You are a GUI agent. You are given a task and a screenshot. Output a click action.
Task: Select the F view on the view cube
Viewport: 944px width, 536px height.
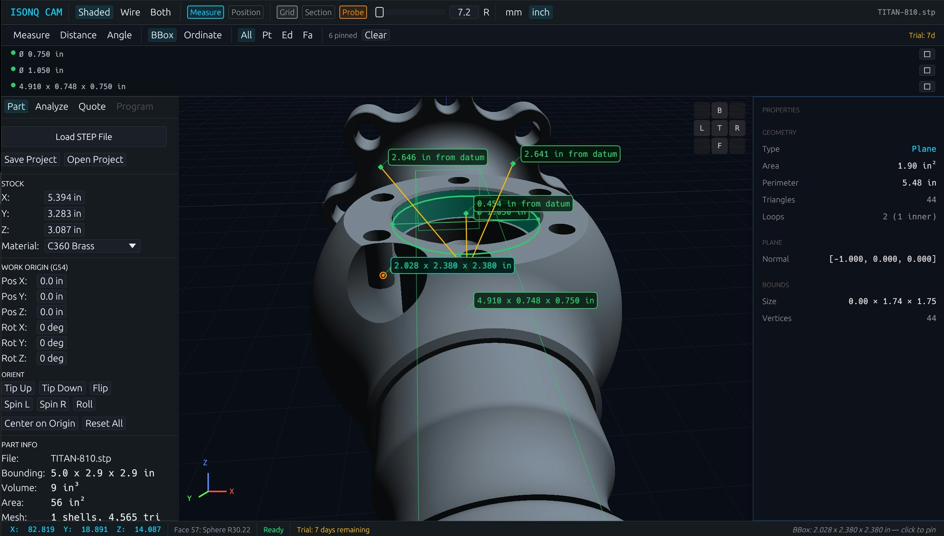pos(719,146)
